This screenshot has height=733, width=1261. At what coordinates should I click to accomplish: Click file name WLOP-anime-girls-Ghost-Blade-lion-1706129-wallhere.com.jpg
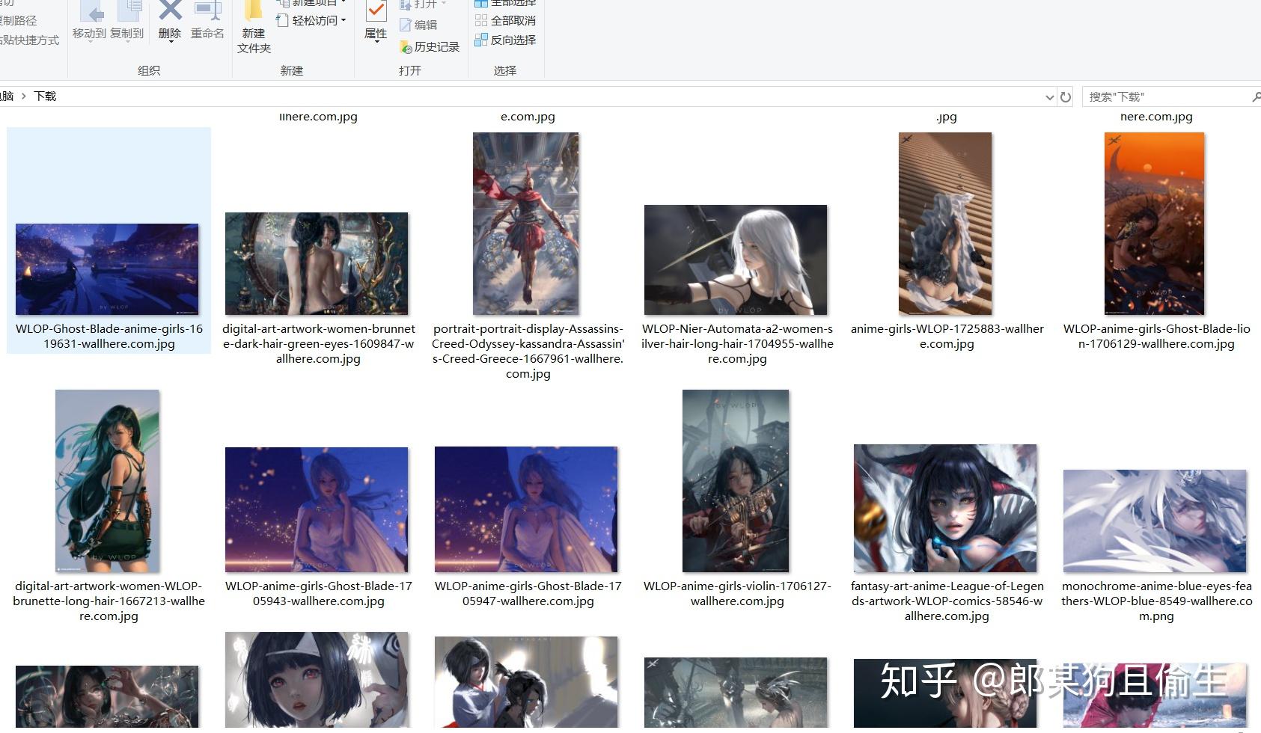point(1156,337)
